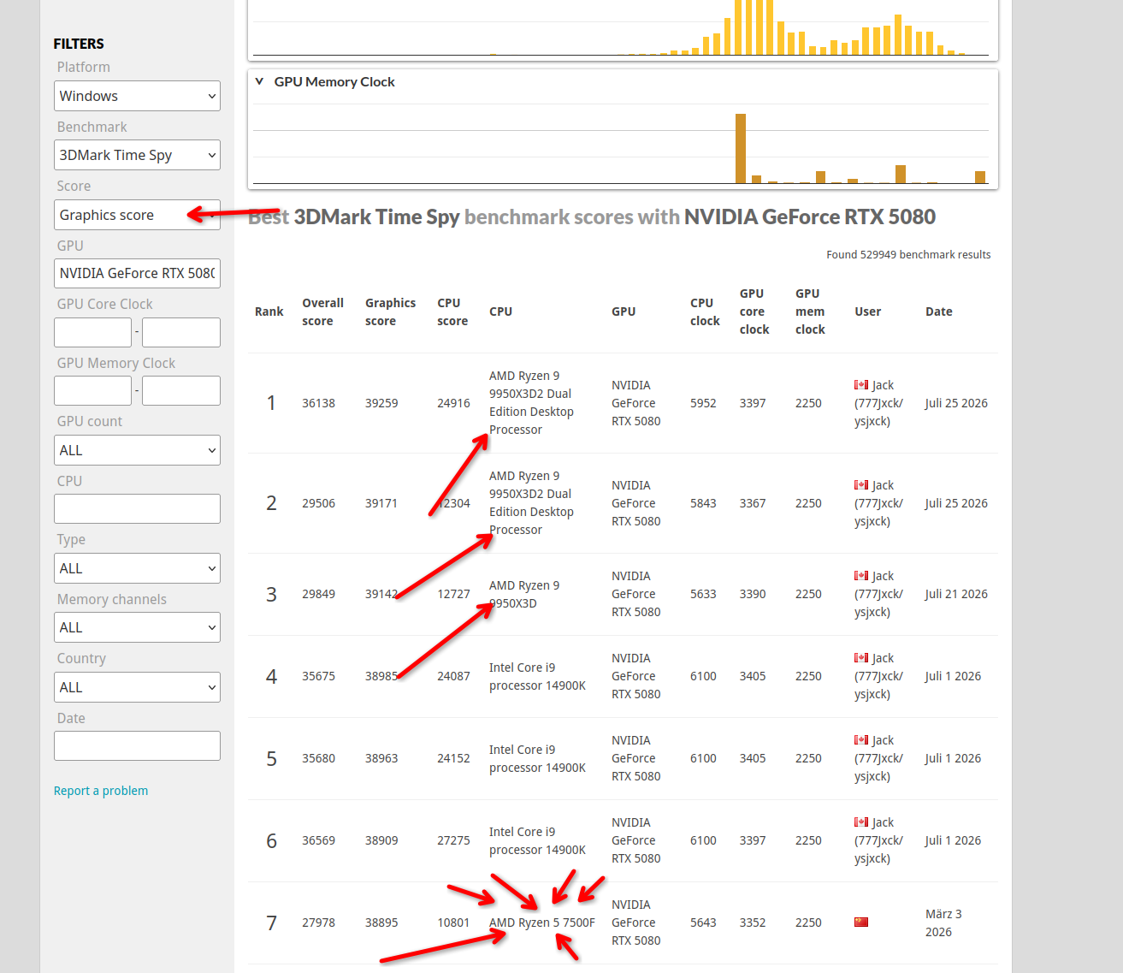Open the Type filter dropdown
The height and width of the screenshot is (973, 1123).
[x=137, y=568]
